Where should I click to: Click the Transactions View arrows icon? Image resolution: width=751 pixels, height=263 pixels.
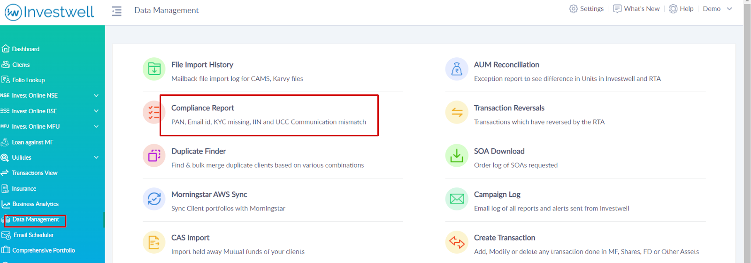tap(5, 173)
